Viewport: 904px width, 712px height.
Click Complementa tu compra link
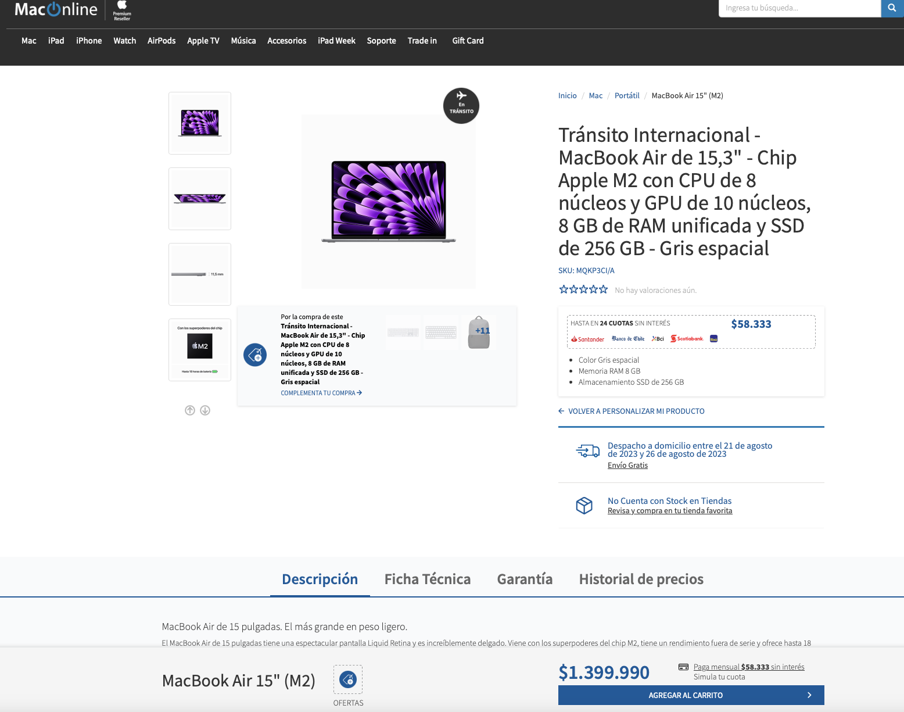click(321, 393)
